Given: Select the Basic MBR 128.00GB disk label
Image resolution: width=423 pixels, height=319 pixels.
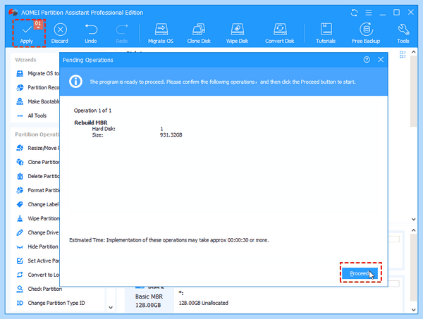Looking at the screenshot, I should [x=149, y=301].
